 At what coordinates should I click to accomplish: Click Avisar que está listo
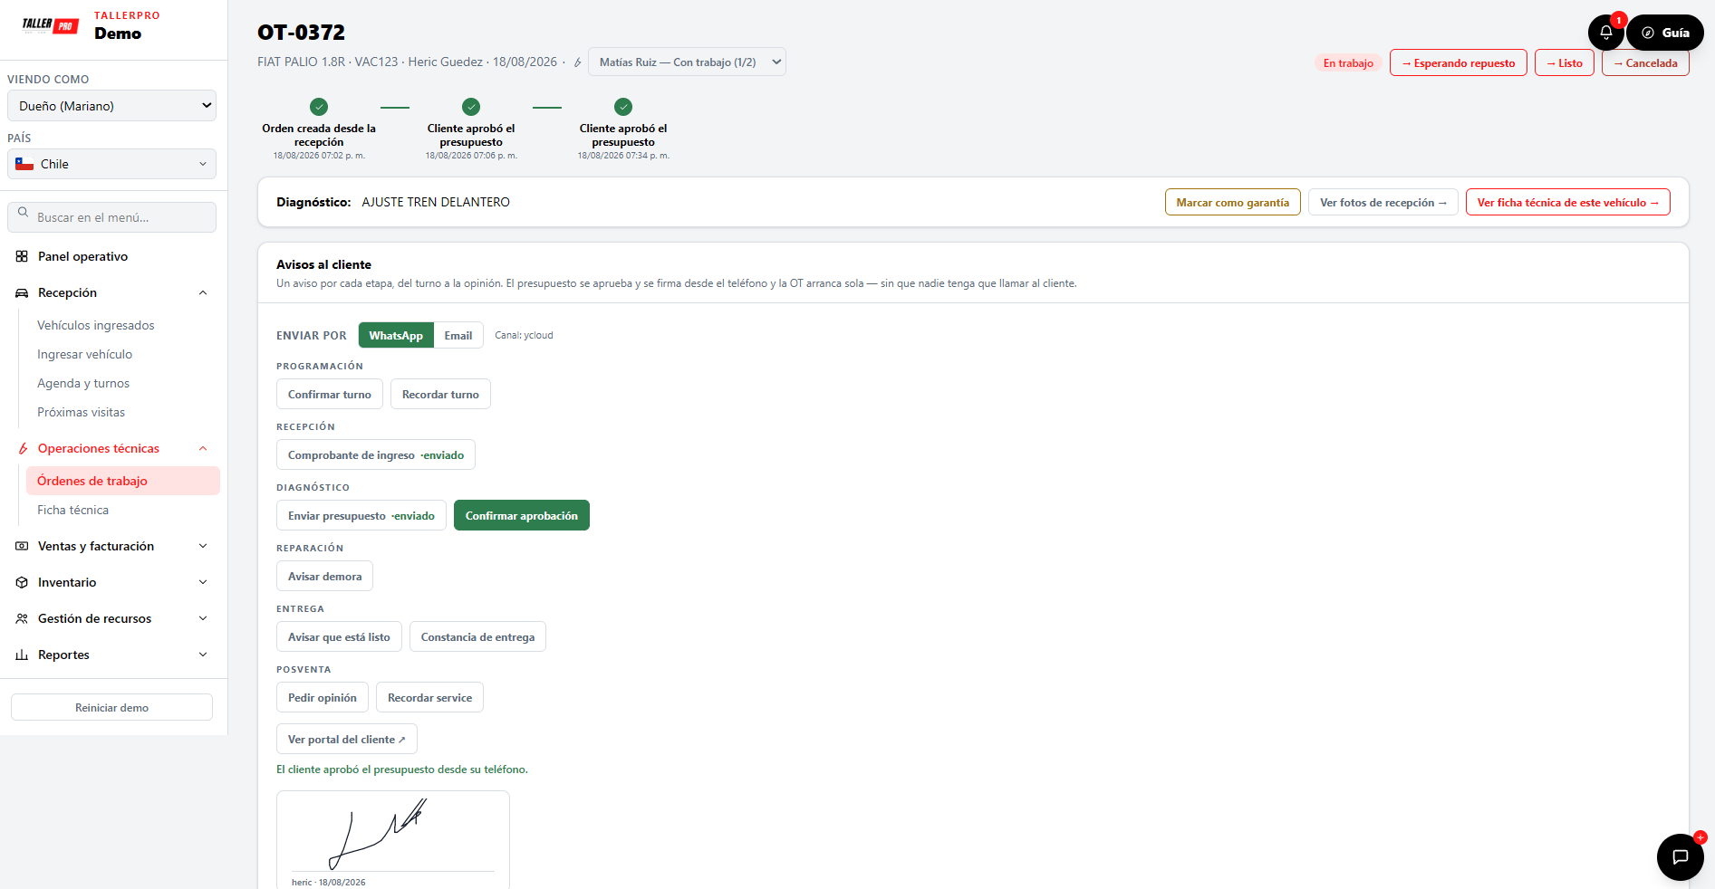(339, 636)
